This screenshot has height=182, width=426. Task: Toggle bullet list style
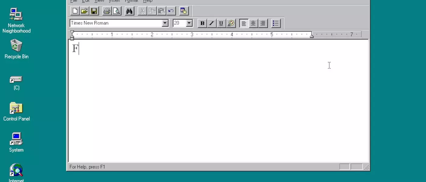(x=276, y=23)
